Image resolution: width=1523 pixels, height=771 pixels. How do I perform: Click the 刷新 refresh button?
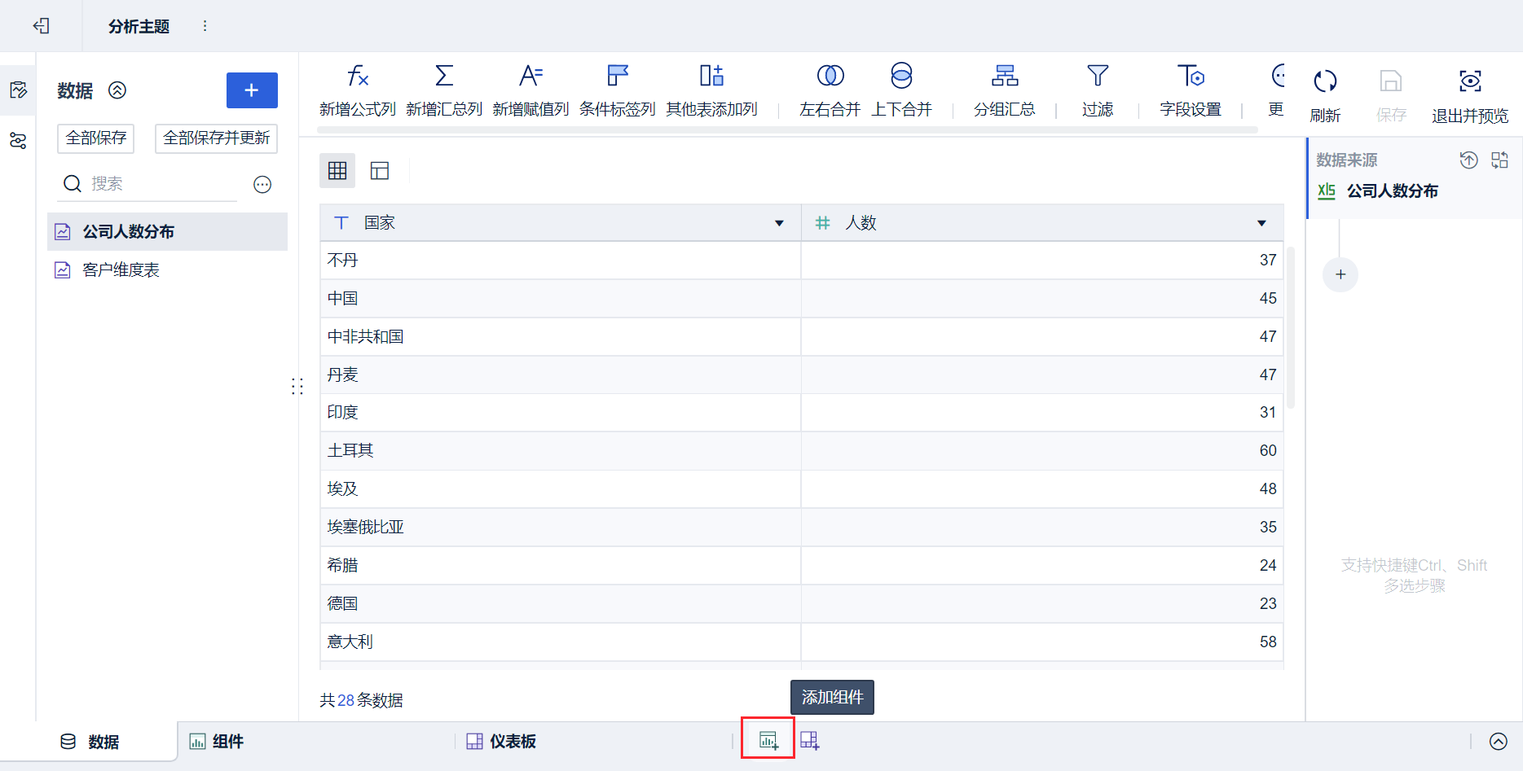pos(1325,96)
